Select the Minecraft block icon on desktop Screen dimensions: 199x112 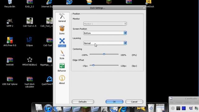click(109, 2)
